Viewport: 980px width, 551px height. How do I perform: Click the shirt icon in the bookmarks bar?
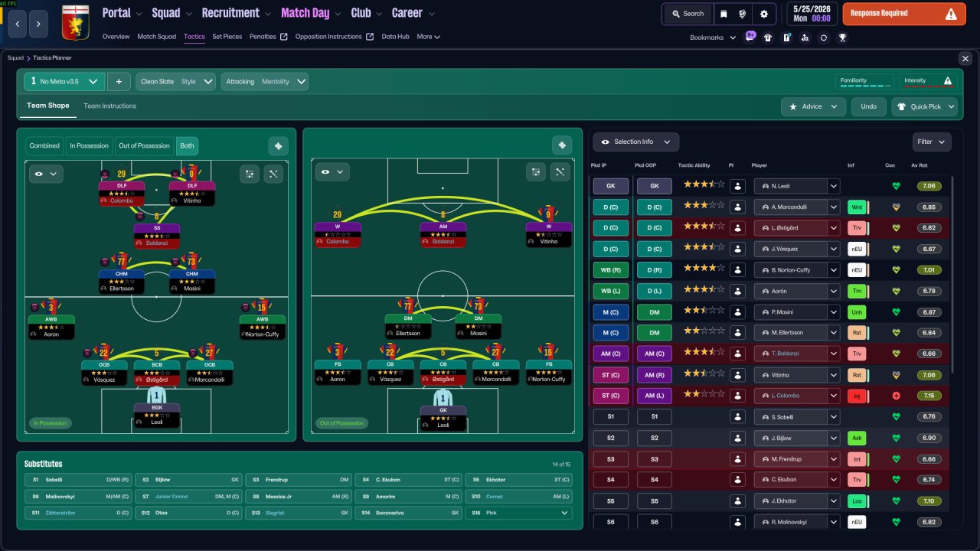coord(768,37)
